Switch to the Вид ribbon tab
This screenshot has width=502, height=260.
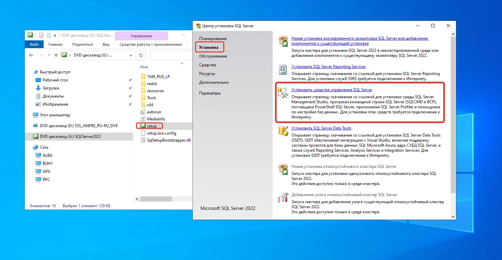[106, 44]
